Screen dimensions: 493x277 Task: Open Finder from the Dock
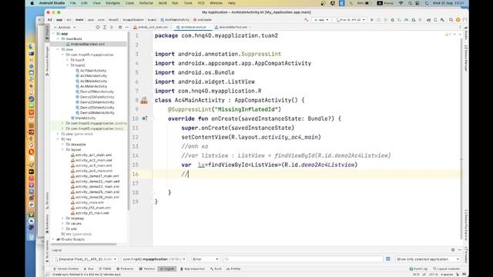[31, 46]
